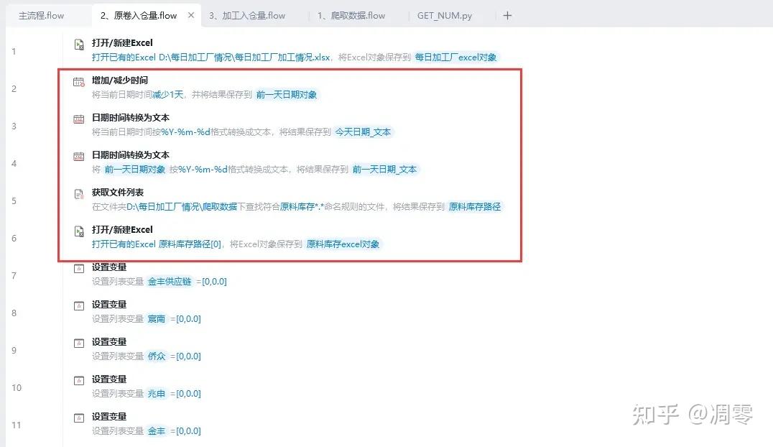
Task: Click the calendar icon on 增加/减少时间 step
Action: pyautogui.click(x=79, y=83)
